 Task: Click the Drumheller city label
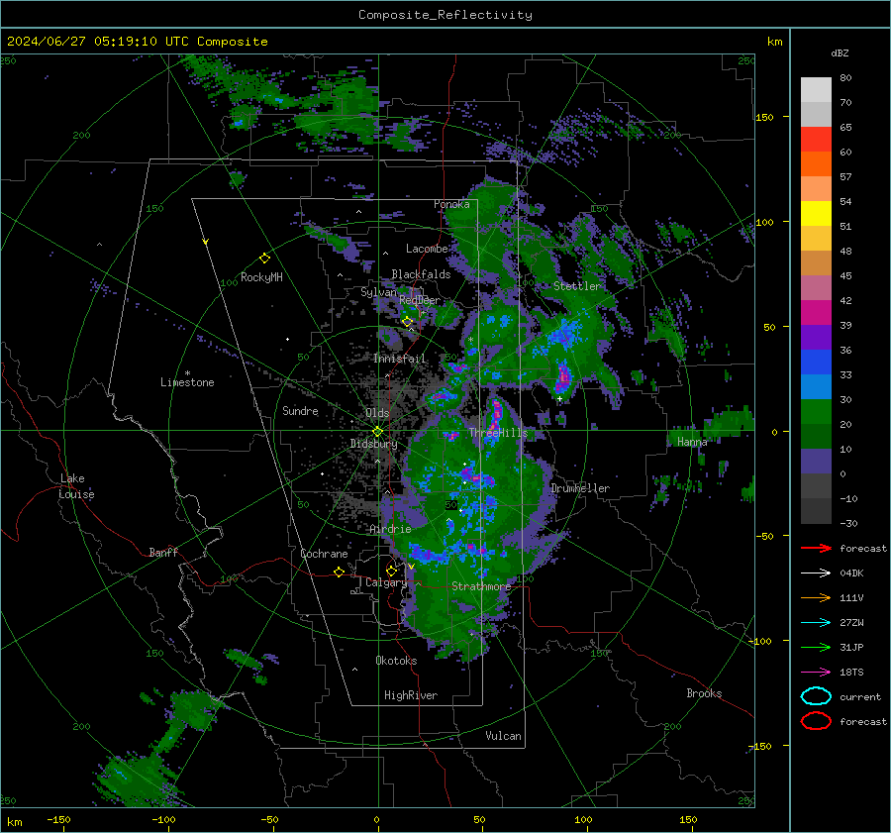pos(580,488)
